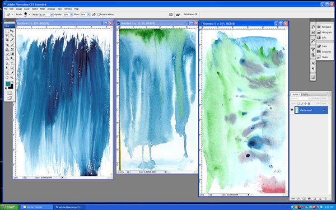Screen dimensions: 336x210
Task: Open the Opacity dropdown in options bar
Action: [71, 15]
